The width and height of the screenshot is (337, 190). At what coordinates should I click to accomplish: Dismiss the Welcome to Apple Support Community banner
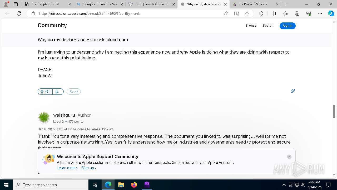[x=289, y=157]
